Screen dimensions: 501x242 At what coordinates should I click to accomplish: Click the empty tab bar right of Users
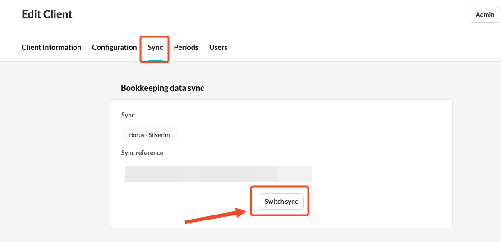click(361, 47)
